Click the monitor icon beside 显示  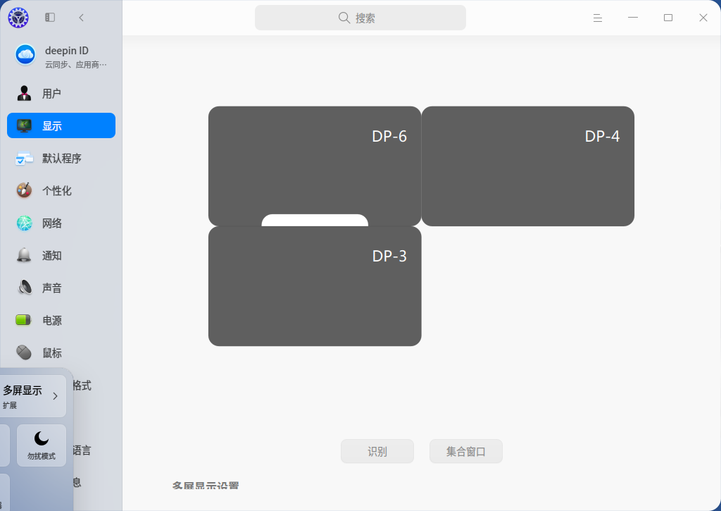coord(24,125)
